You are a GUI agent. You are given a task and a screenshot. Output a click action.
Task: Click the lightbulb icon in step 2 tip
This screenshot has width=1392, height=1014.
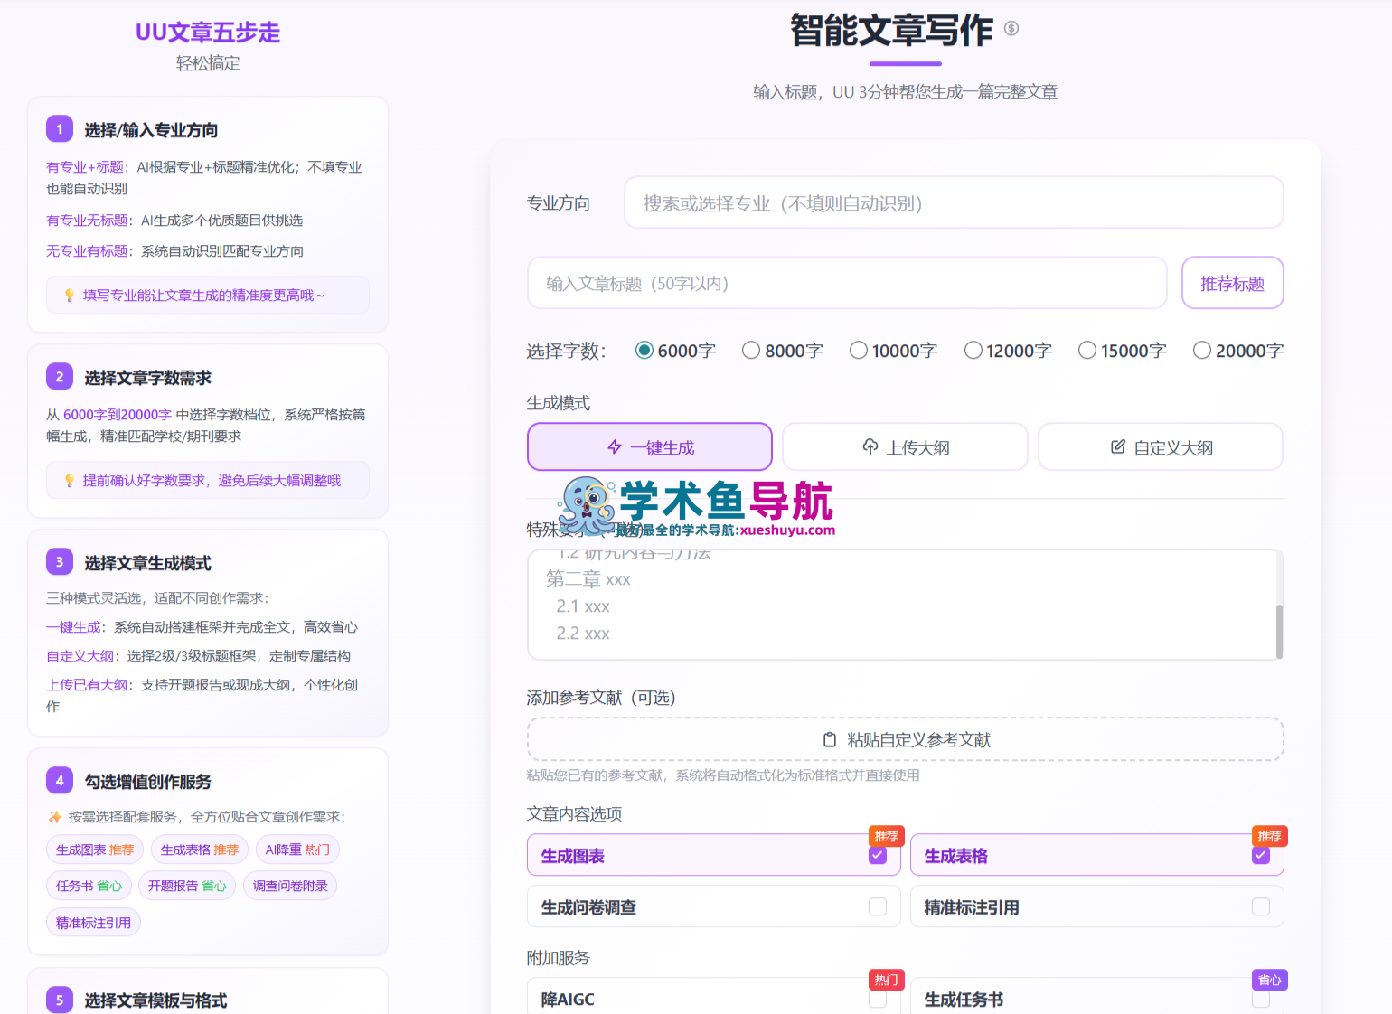pos(71,480)
